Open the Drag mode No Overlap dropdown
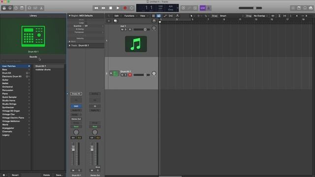 tap(260, 16)
